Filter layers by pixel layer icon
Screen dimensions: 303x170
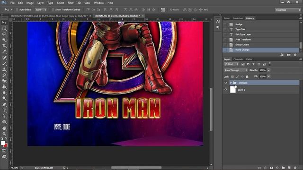coord(243,64)
